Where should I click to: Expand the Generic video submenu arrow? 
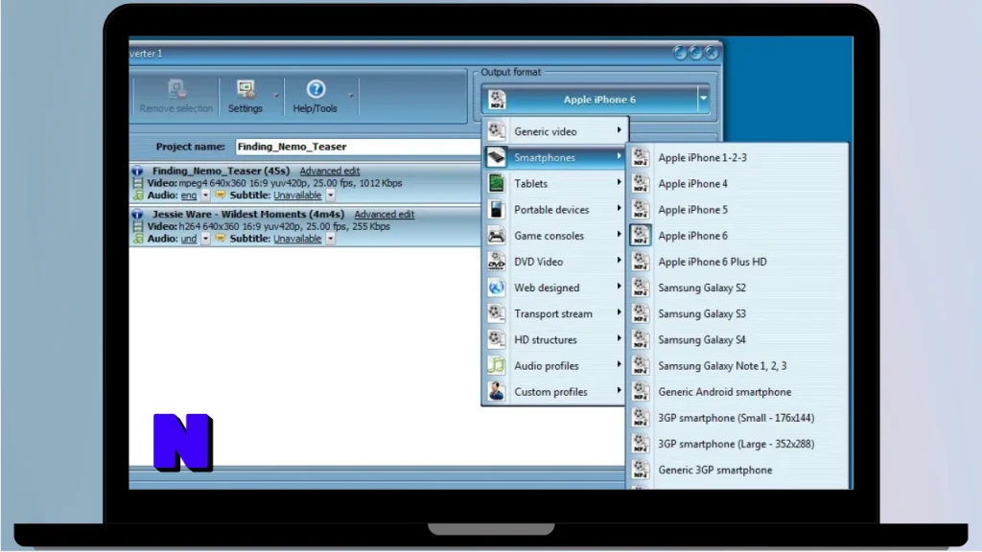[x=619, y=130]
